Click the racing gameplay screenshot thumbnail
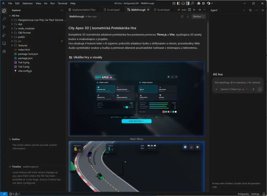267x196 pixels. point(136,166)
